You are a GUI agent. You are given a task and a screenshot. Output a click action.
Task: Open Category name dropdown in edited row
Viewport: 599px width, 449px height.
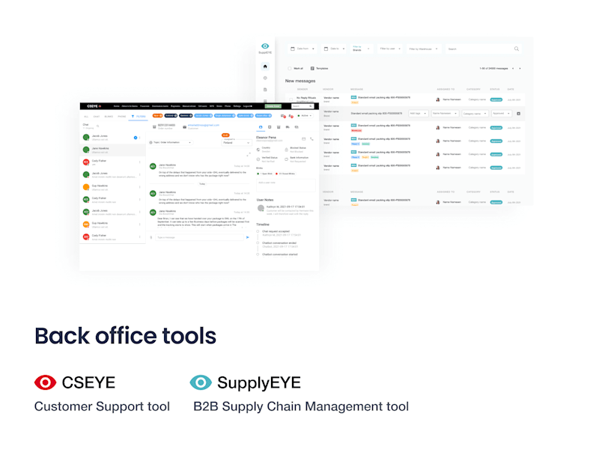(x=475, y=114)
